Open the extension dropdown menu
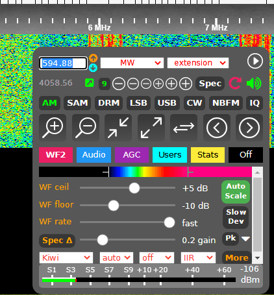Viewport: 274px width, 295px height. pyautogui.click(x=198, y=63)
